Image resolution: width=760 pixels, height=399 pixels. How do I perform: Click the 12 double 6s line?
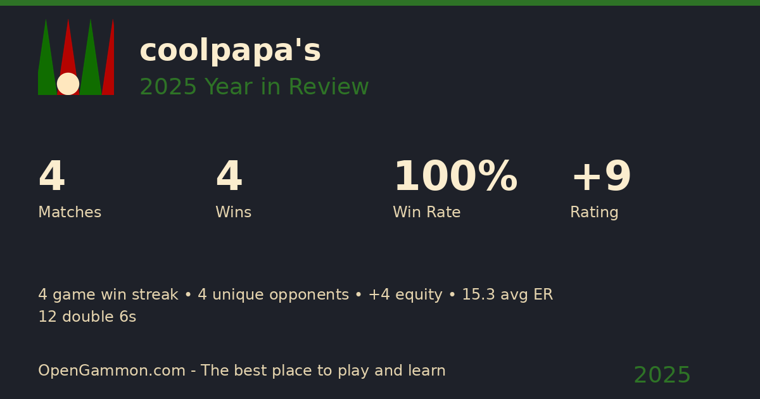coord(87,317)
